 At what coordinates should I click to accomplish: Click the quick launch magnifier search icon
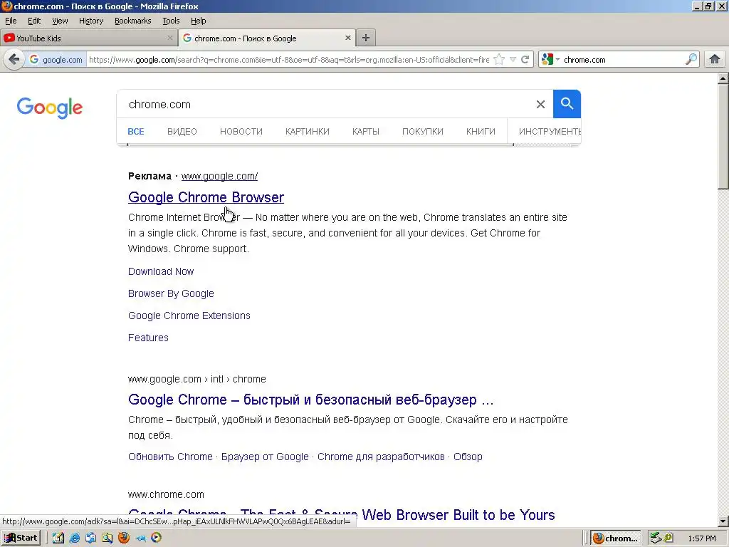(107, 538)
